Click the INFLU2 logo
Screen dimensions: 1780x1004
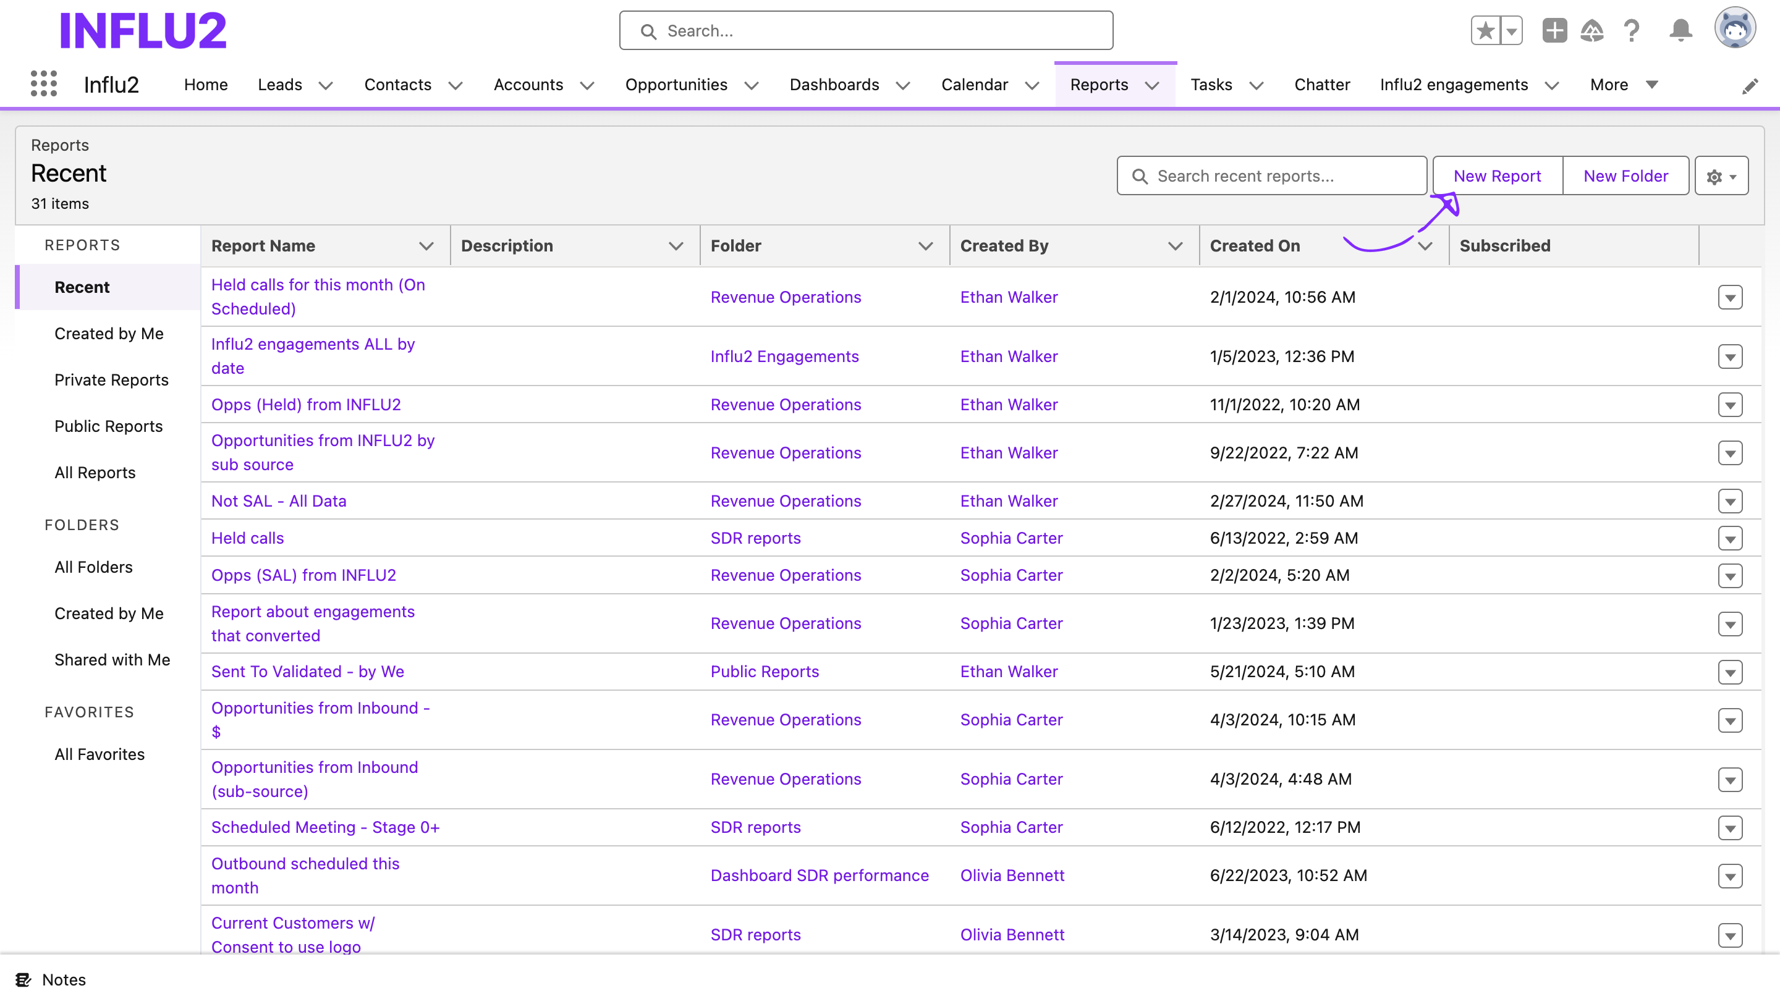tap(142, 30)
